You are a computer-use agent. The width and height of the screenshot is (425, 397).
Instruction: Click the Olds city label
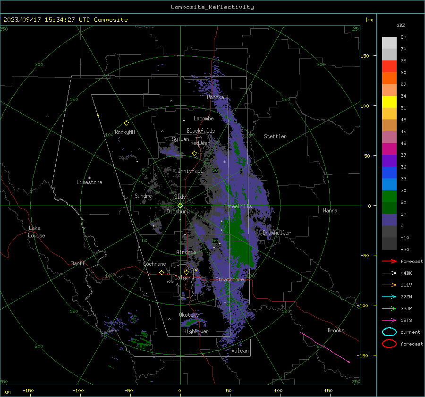coord(180,197)
